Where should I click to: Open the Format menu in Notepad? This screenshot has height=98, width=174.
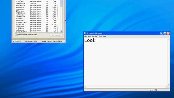(95, 36)
